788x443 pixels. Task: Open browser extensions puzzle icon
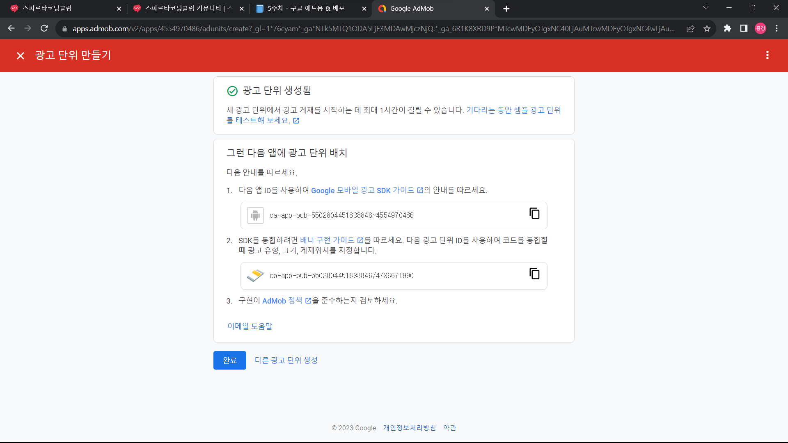(x=727, y=28)
